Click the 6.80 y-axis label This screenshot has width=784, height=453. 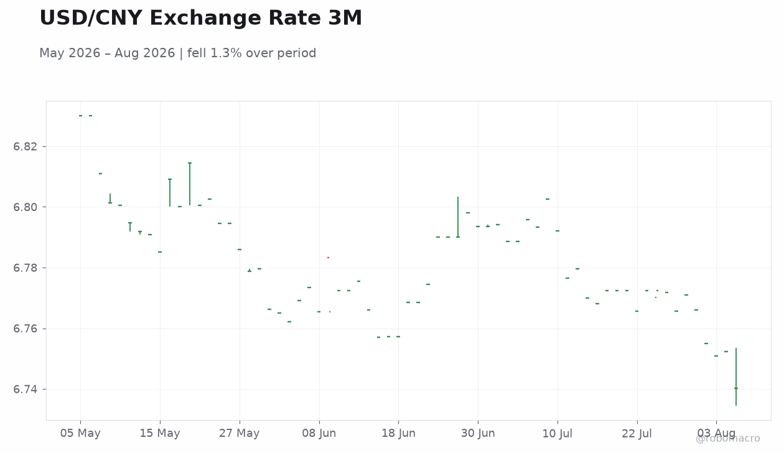tap(26, 207)
